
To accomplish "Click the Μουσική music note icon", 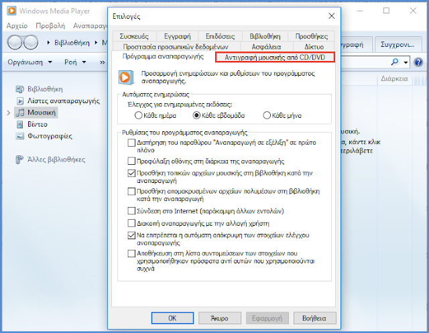I will (20, 113).
